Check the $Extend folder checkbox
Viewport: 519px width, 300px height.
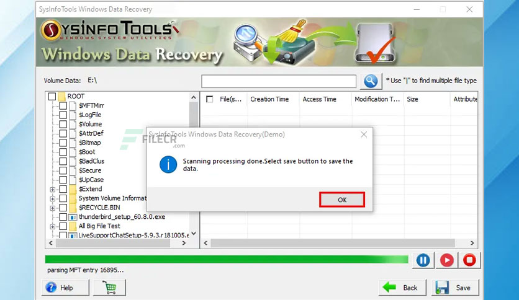[x=63, y=189]
